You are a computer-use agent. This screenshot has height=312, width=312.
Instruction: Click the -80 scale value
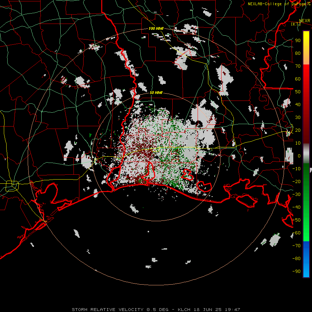pyautogui.click(x=296, y=259)
